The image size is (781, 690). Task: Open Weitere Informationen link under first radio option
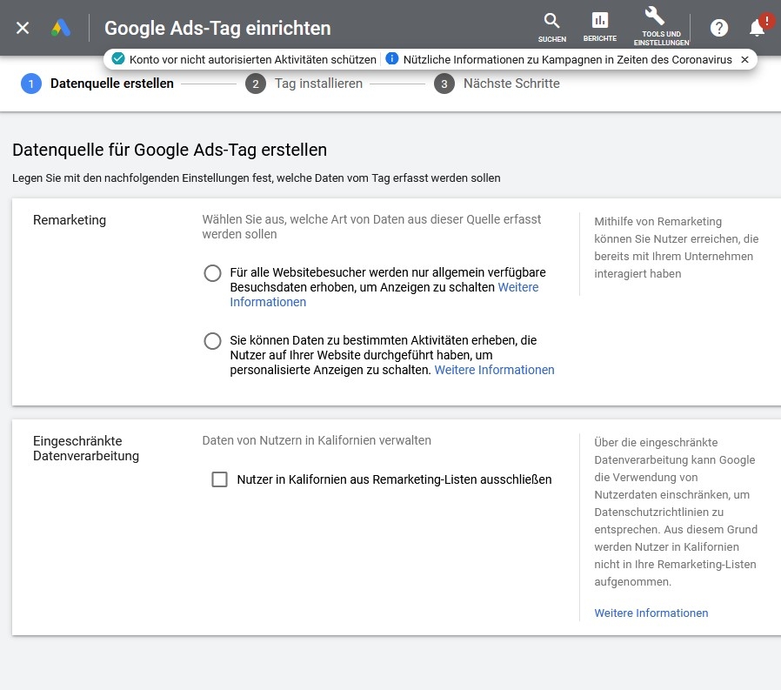(268, 302)
